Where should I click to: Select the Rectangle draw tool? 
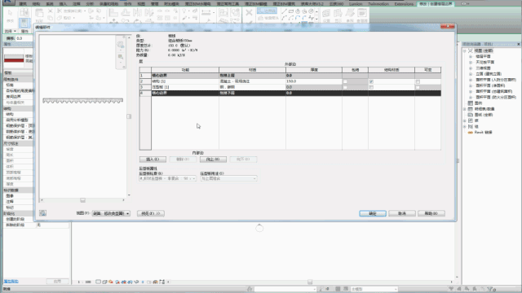pos(291,11)
